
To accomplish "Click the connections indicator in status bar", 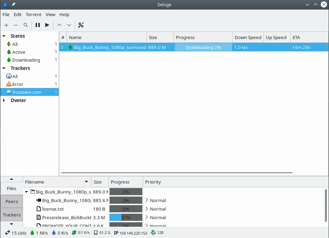I will click(16, 233).
